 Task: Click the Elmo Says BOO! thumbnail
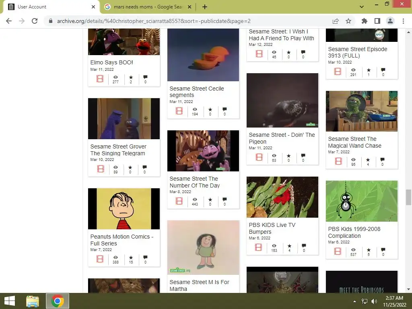[124, 42]
